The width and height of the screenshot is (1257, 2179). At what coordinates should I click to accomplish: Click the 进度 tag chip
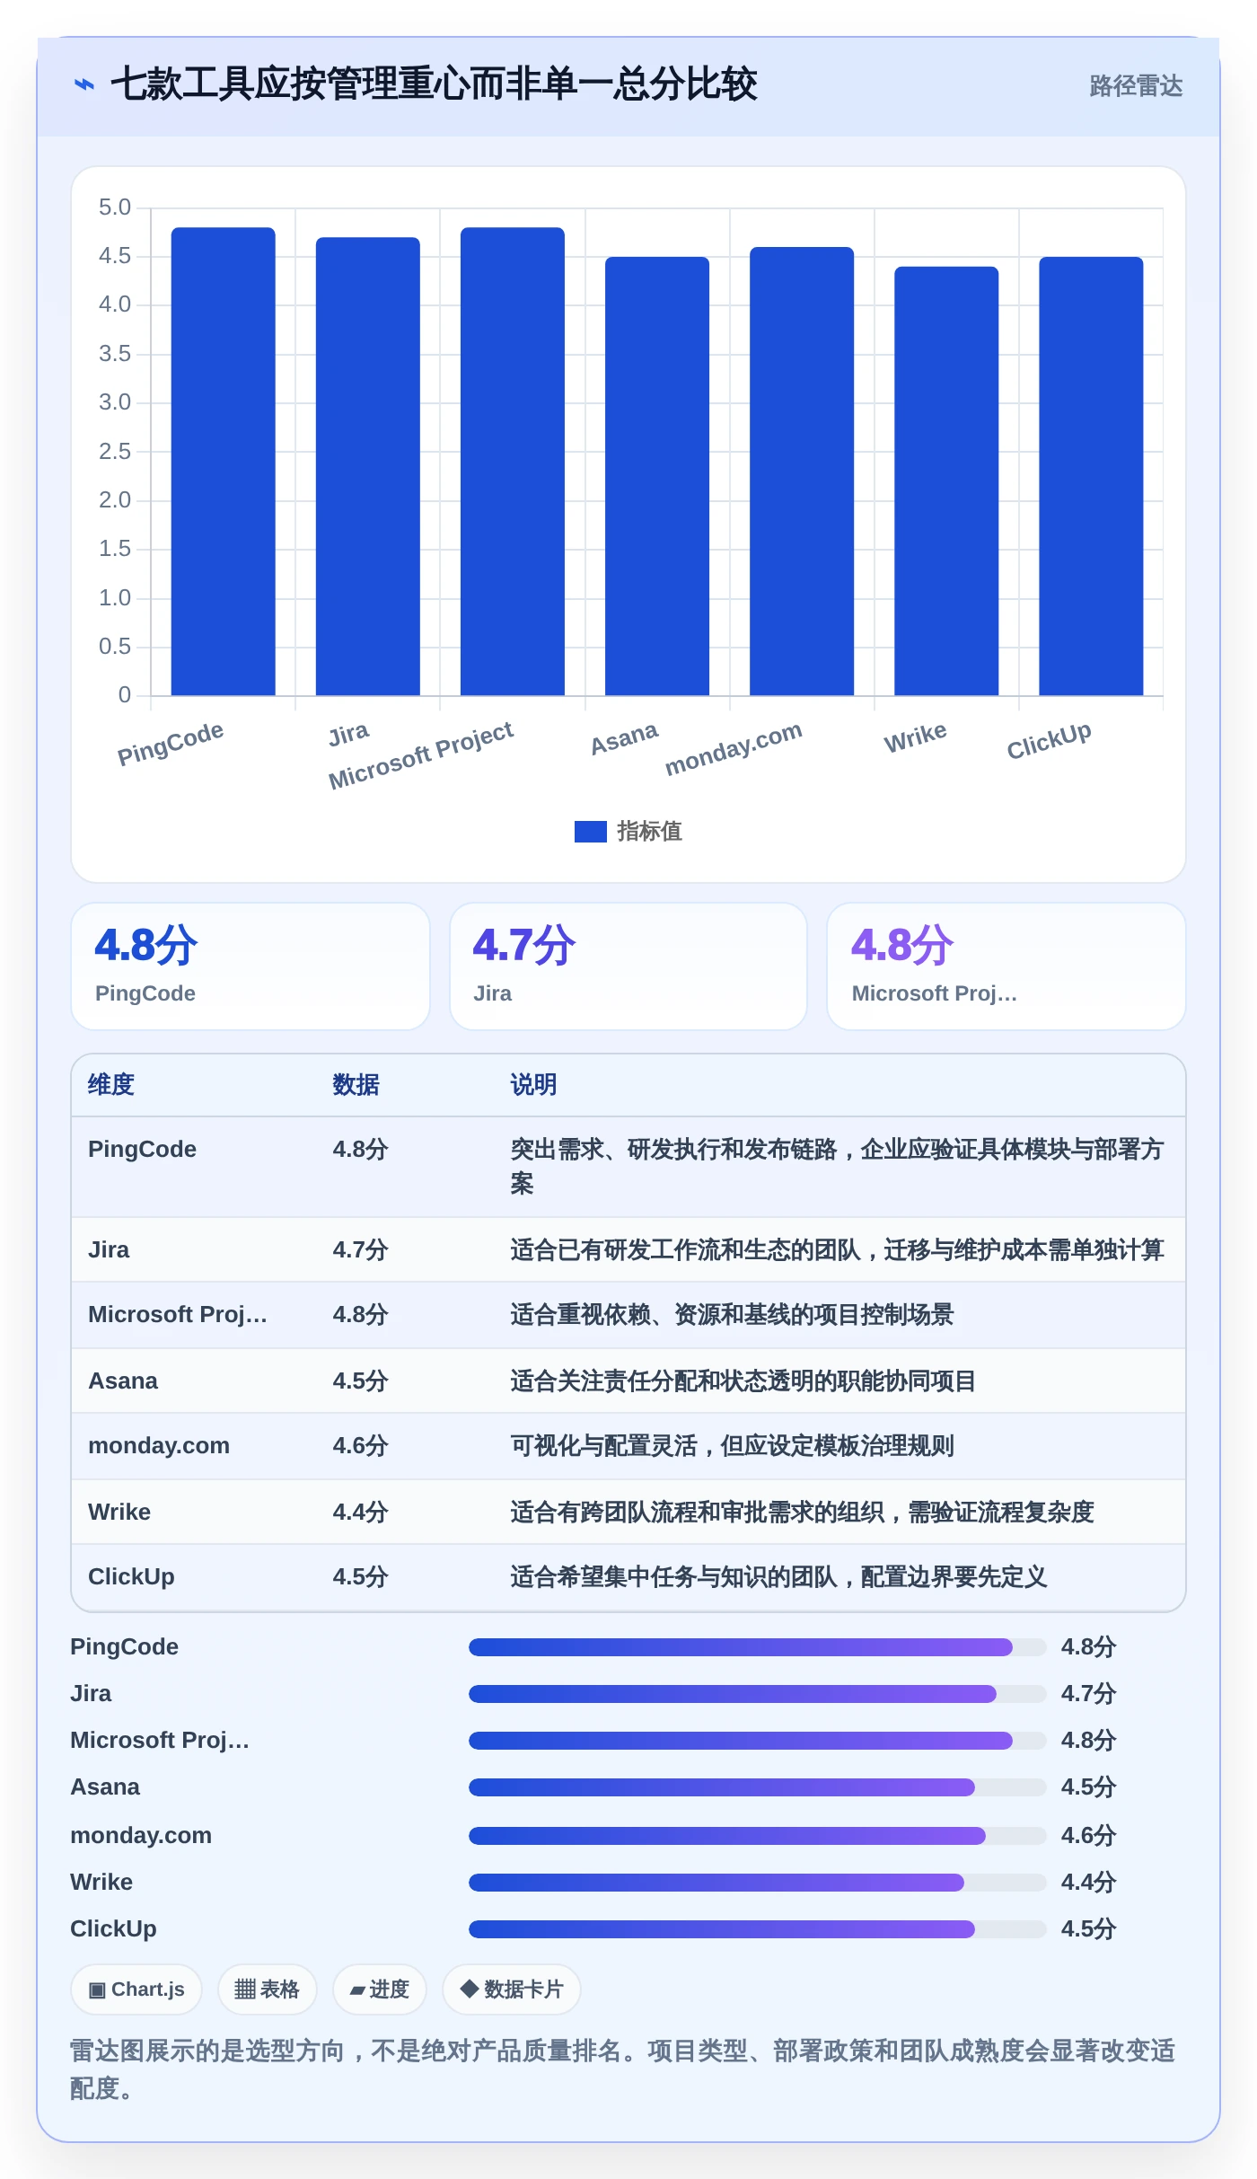click(x=379, y=1989)
